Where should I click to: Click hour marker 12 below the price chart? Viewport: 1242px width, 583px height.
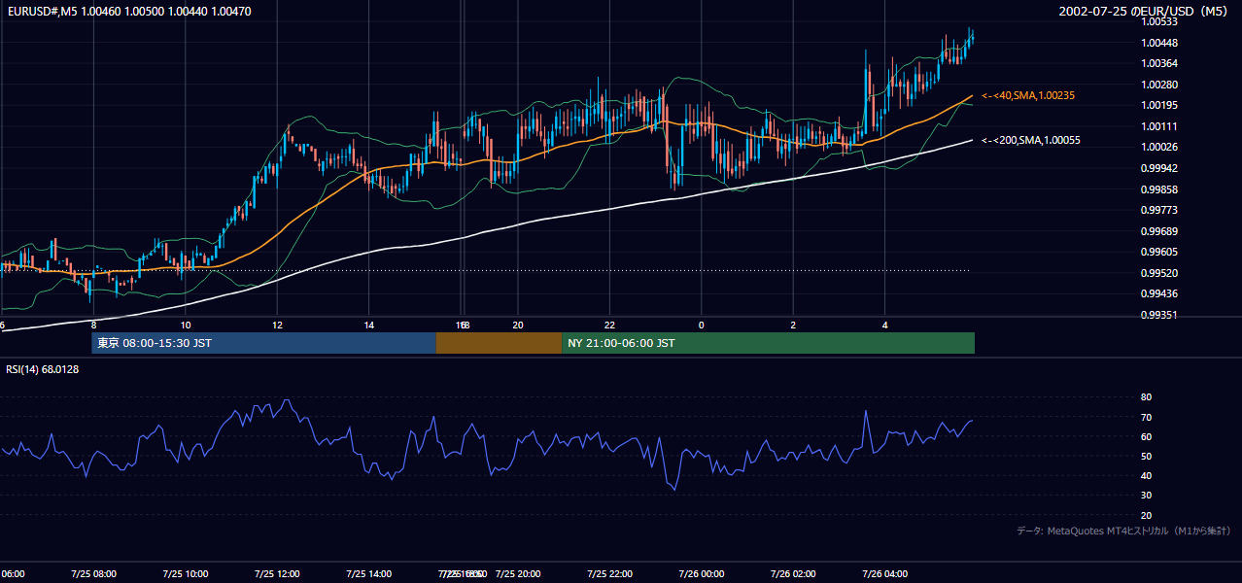pyautogui.click(x=278, y=325)
